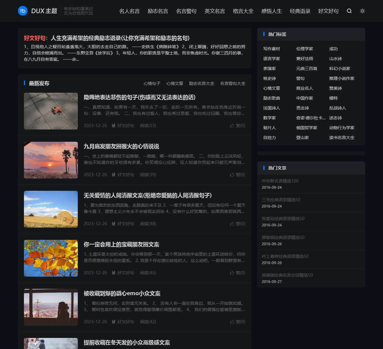The height and width of the screenshot is (349, 383).
Task: Open featured article 人生充满希望的经典励志语录
Action: point(120,38)
